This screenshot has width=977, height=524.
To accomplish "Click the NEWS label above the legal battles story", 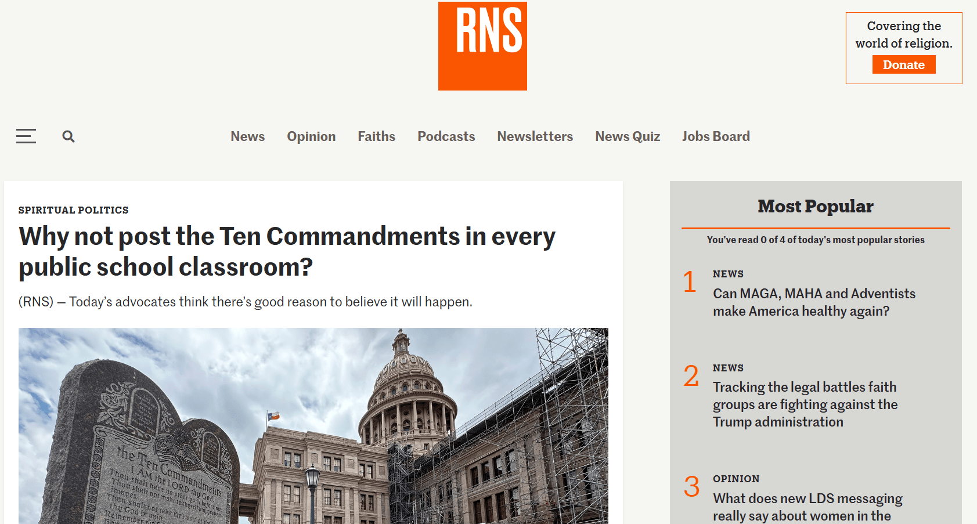I will [728, 368].
